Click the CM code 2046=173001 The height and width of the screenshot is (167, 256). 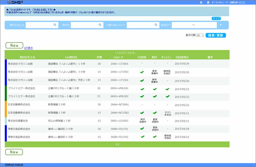[119, 64]
